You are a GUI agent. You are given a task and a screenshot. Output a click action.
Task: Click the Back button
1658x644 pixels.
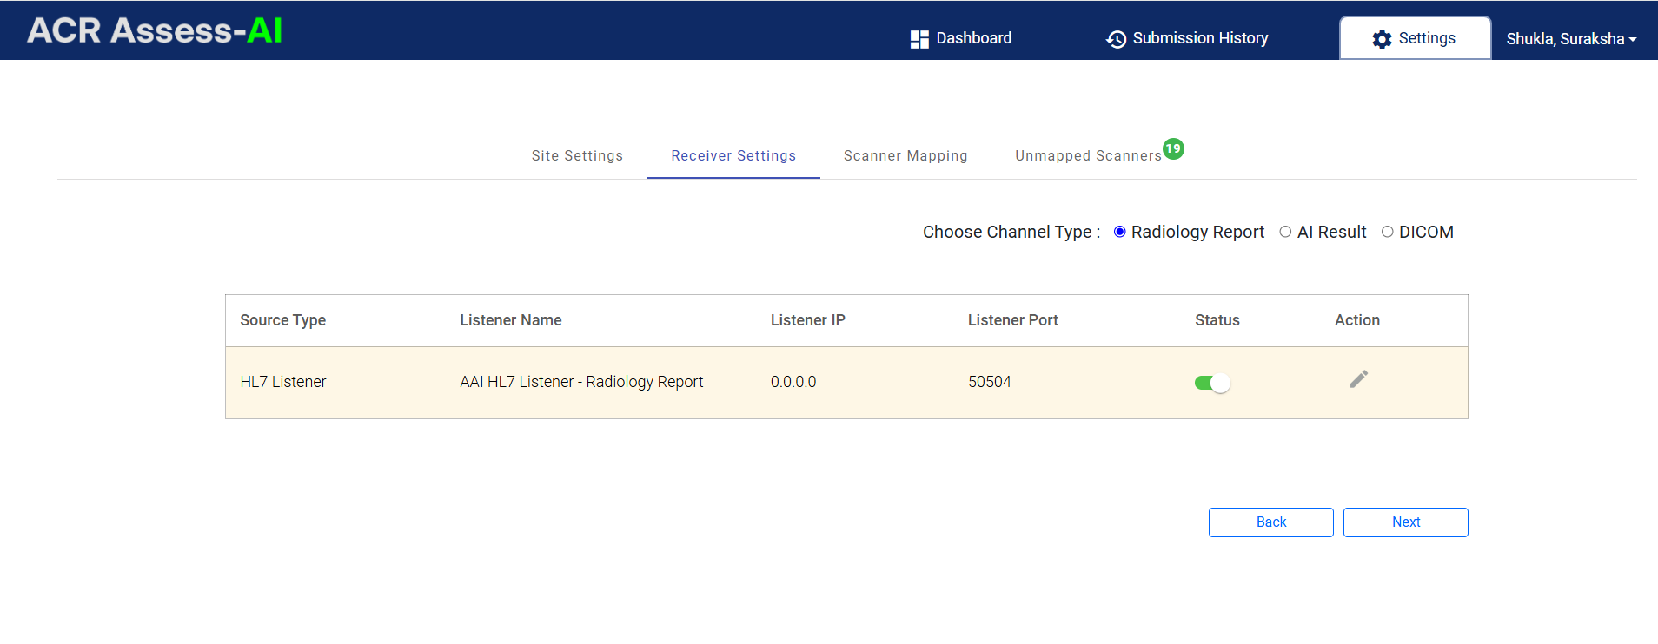point(1270,522)
